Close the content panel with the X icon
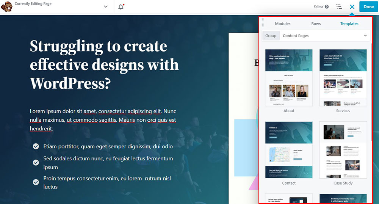 point(352,7)
